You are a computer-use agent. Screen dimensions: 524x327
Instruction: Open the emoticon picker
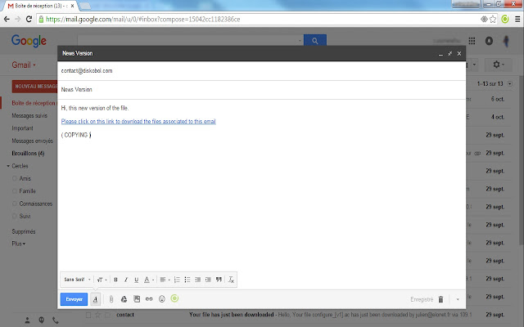point(162,299)
